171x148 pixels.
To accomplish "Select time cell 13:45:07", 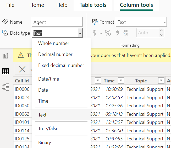I will coord(114,122).
